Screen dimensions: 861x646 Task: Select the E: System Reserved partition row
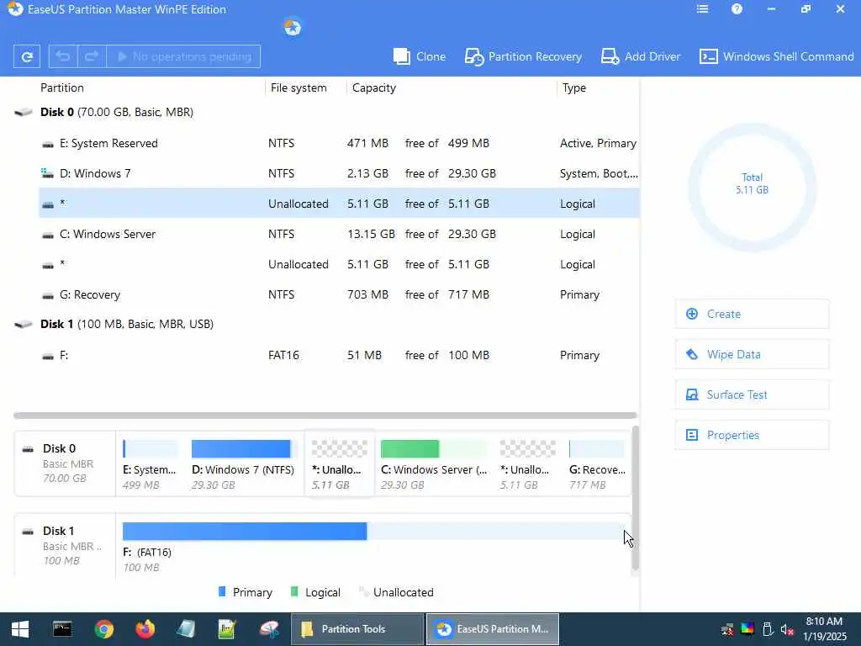[339, 143]
